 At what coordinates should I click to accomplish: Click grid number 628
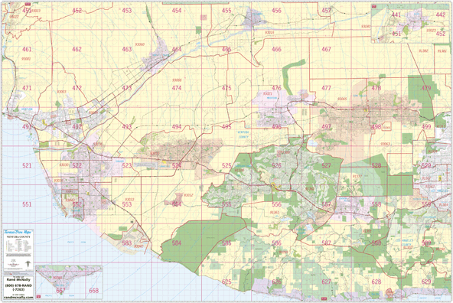tap(376, 282)
